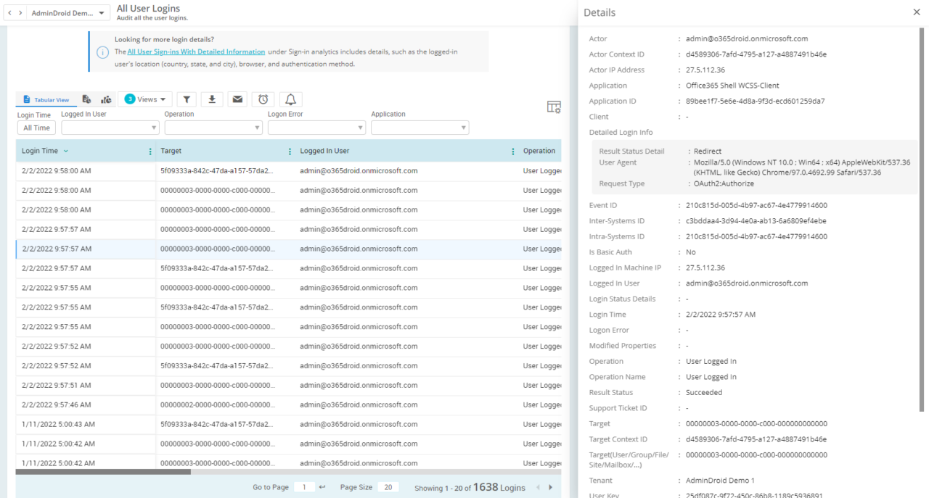The height and width of the screenshot is (498, 929).
Task: Export the report using the download icon
Action: (x=212, y=99)
